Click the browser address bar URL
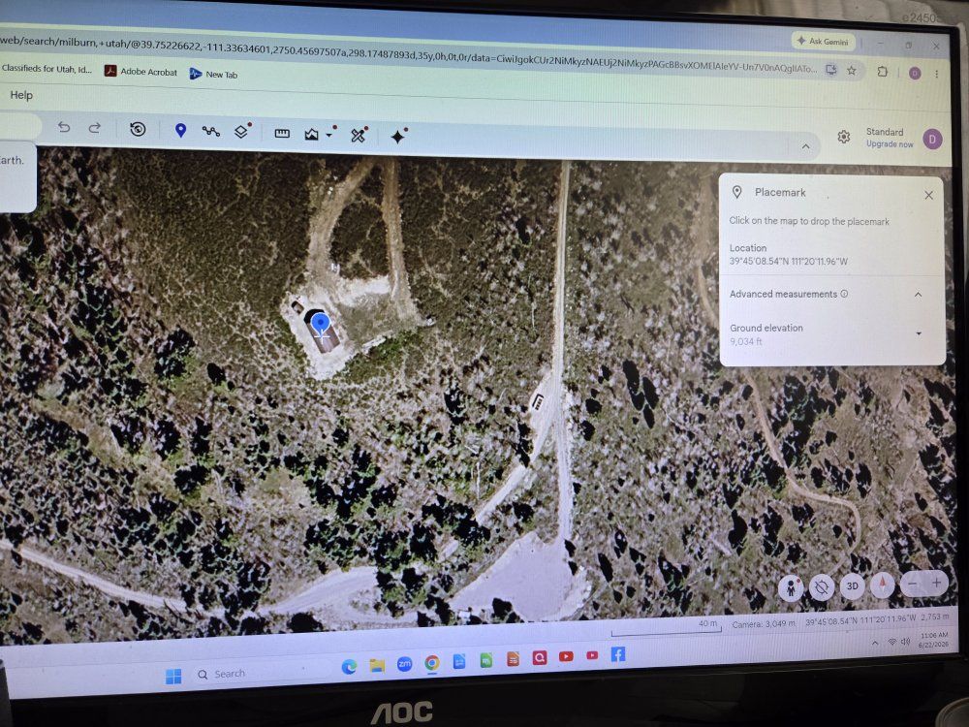This screenshot has height=727, width=969. tap(408, 57)
